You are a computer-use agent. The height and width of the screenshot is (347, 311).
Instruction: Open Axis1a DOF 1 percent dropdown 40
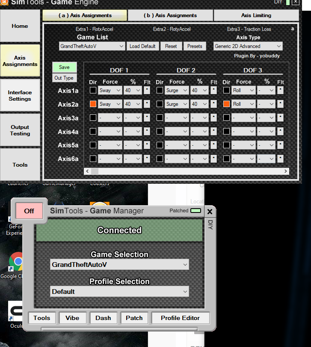click(x=133, y=90)
